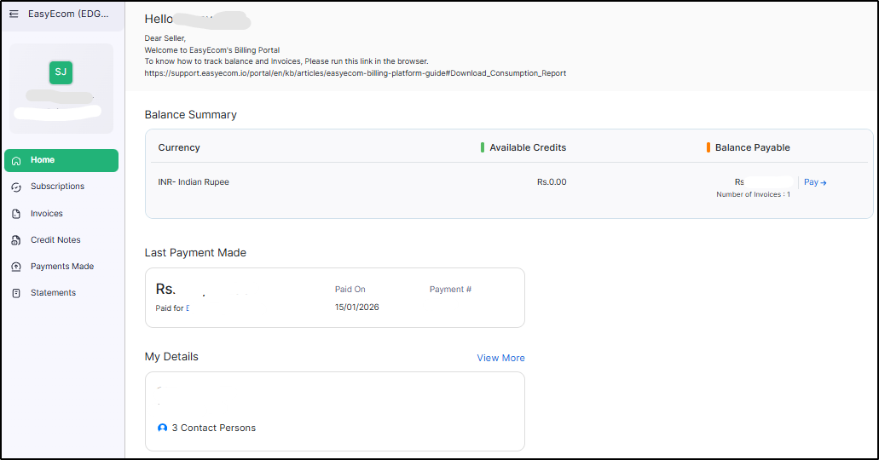Click the EasyEcom support guide URL
Image resolution: width=879 pixels, height=460 pixels.
[x=355, y=73]
